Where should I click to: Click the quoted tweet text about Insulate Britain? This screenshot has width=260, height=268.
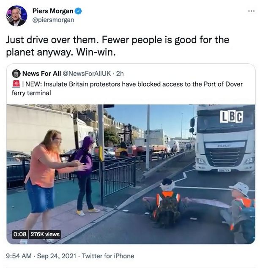(x=127, y=88)
